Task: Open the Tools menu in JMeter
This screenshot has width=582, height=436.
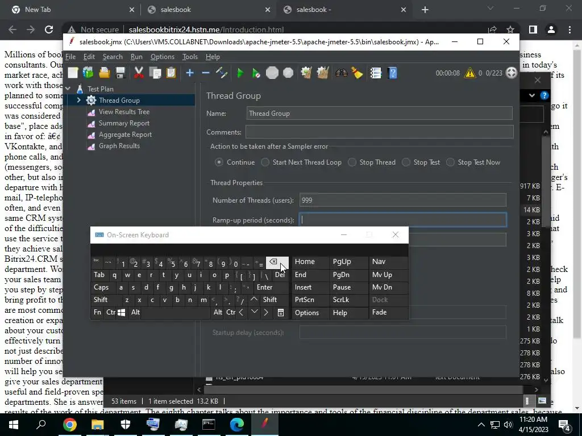Action: tap(190, 57)
